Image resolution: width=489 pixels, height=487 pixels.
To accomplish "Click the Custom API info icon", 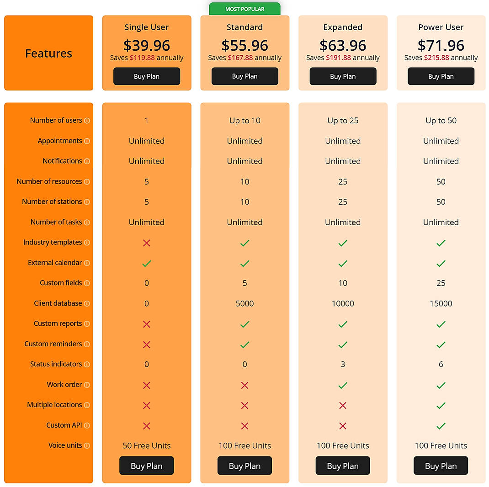I will 88,425.
